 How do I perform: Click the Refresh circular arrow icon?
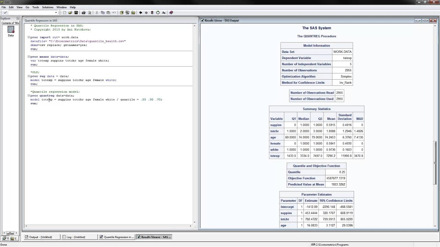(158, 13)
